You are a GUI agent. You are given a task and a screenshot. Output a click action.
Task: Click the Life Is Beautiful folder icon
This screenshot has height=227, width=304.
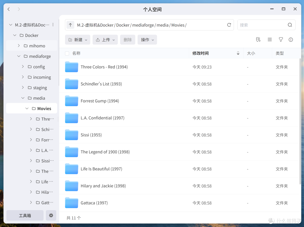(71, 169)
